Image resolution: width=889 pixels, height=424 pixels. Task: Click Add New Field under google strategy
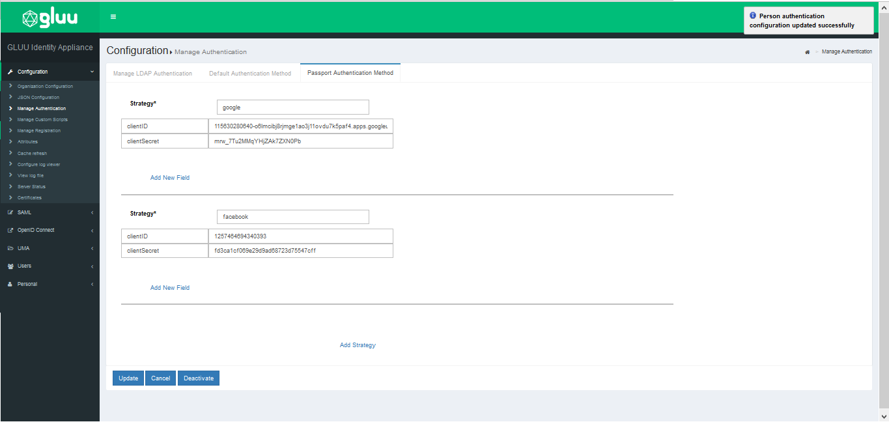170,178
